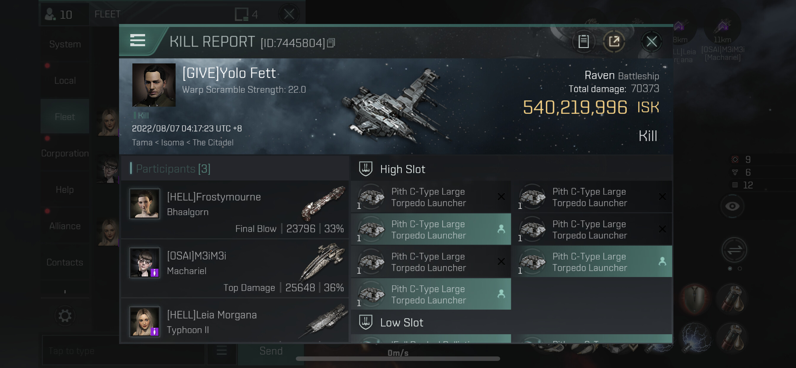Close the kill report window
The image size is (796, 368).
click(651, 41)
